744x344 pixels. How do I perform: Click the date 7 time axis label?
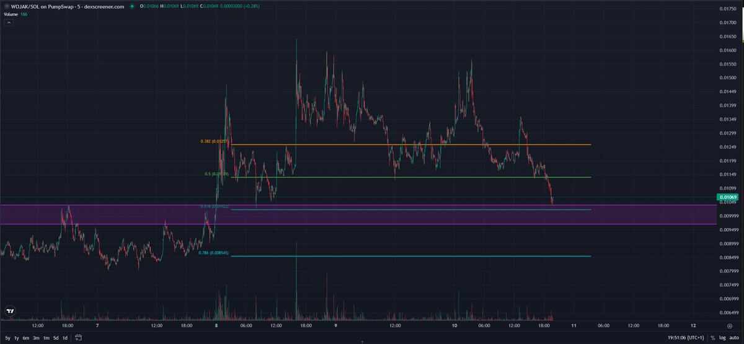97,325
